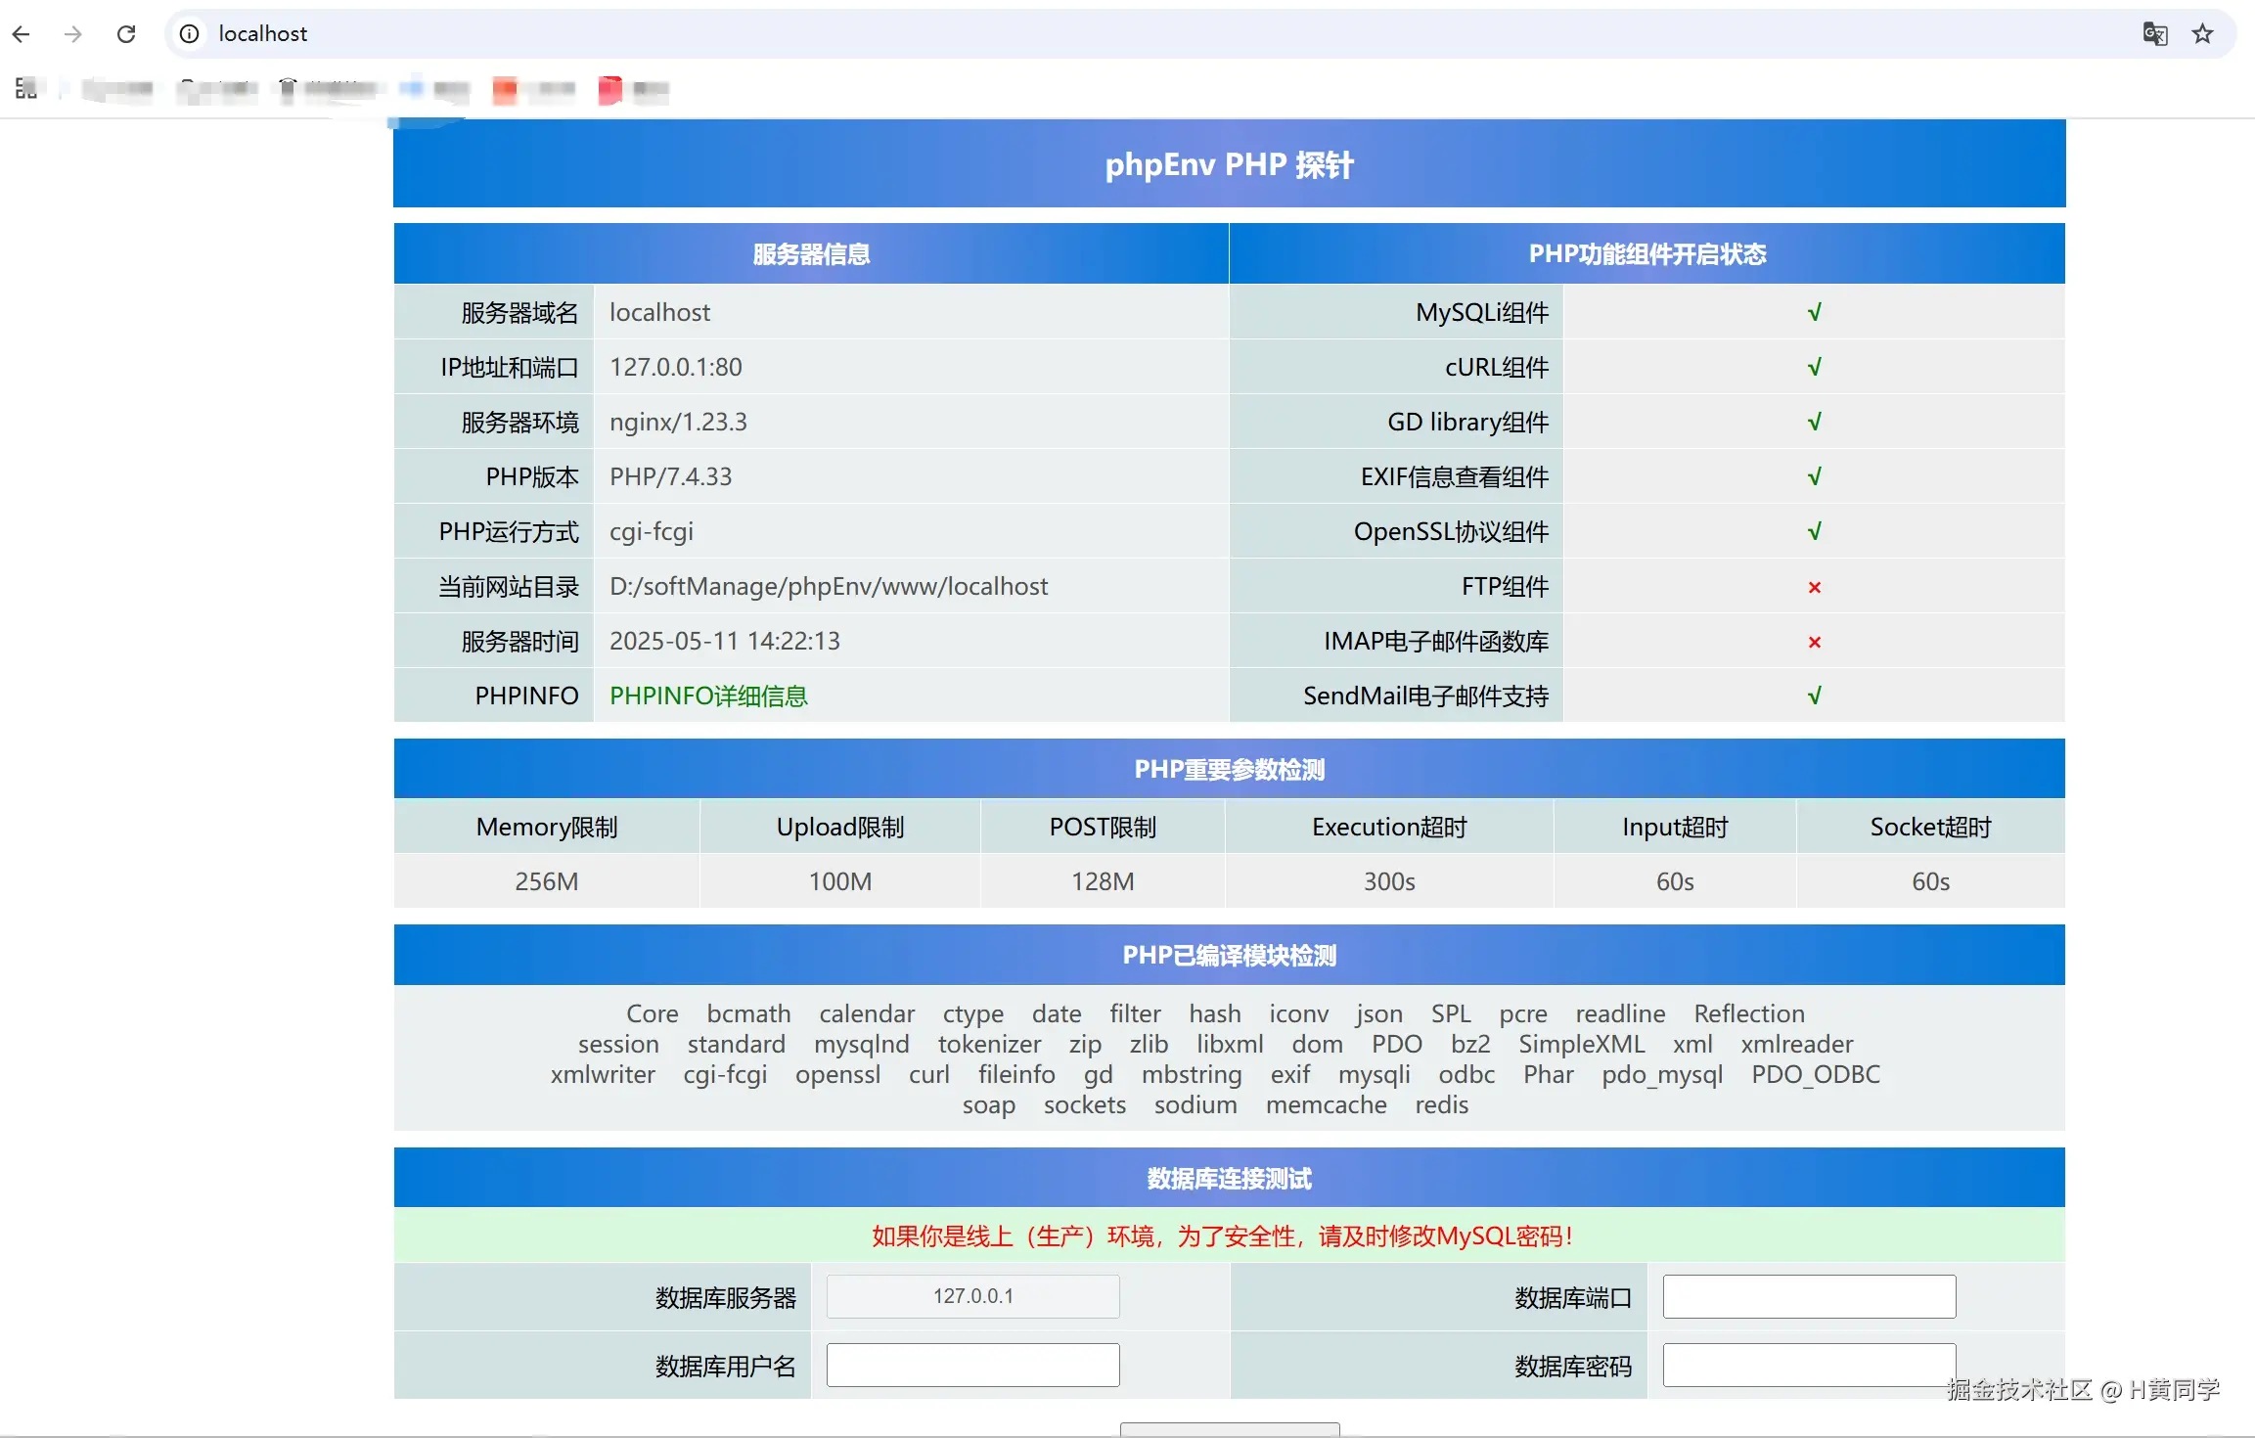Click the submit button below the database form
The image size is (2255, 1438).
1229,1429
